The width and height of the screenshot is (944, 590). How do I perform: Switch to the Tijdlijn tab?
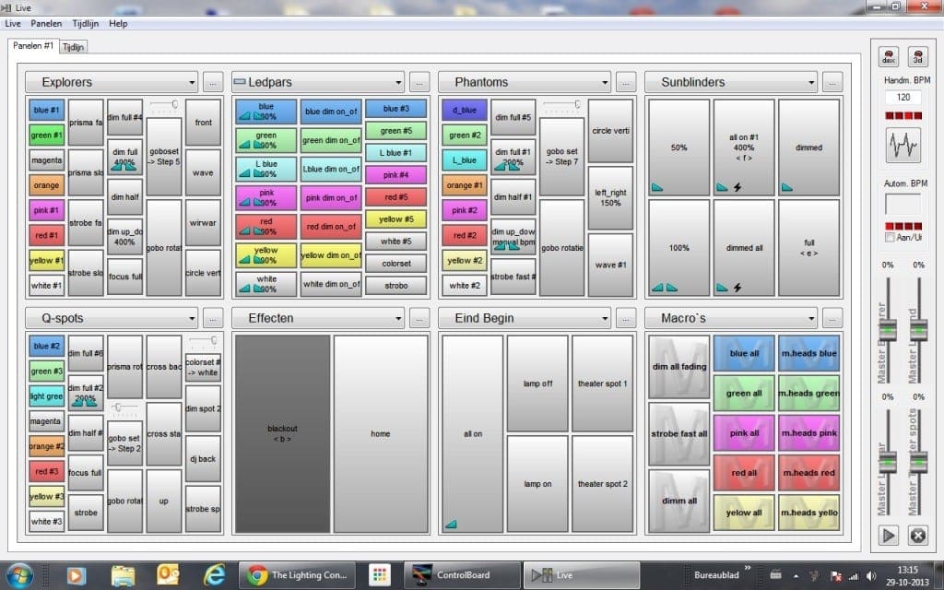click(73, 45)
